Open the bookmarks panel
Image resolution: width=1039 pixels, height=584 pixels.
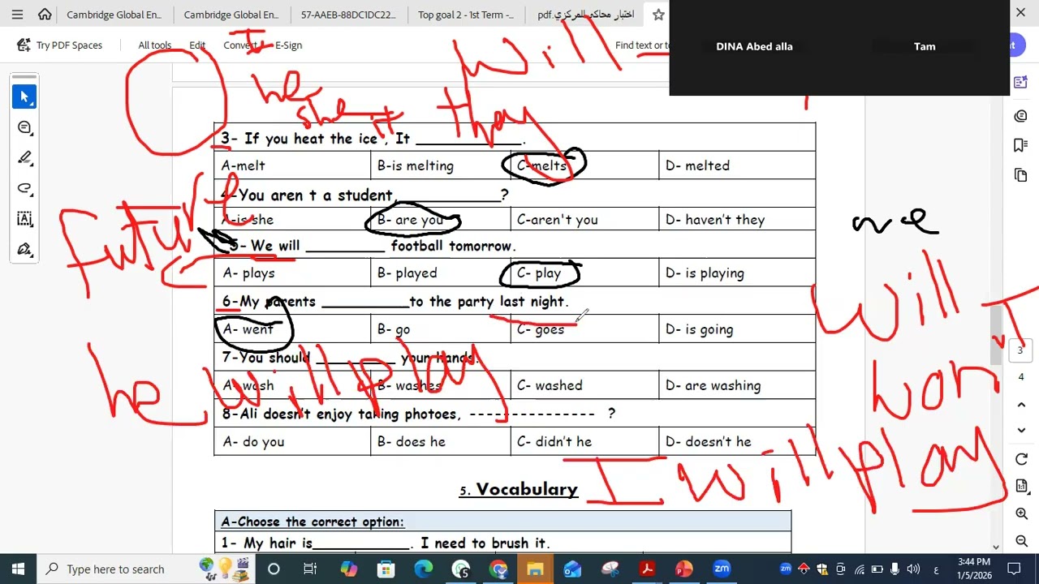click(x=1021, y=145)
